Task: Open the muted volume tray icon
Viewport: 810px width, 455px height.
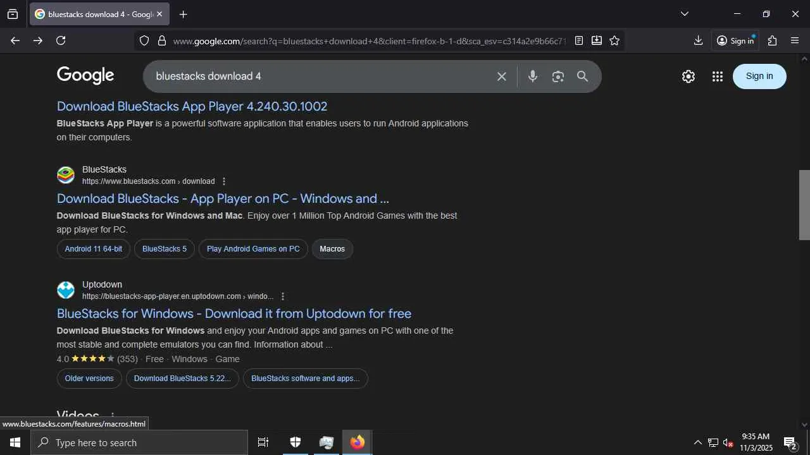Action: click(728, 442)
